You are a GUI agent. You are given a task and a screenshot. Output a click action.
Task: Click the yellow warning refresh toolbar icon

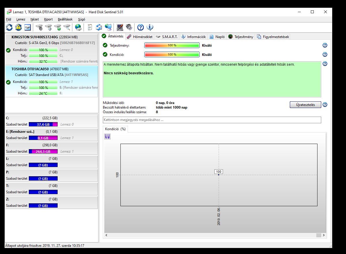tap(18, 27)
